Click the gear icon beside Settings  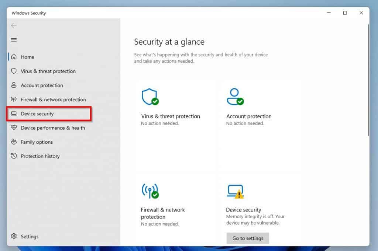click(14, 236)
